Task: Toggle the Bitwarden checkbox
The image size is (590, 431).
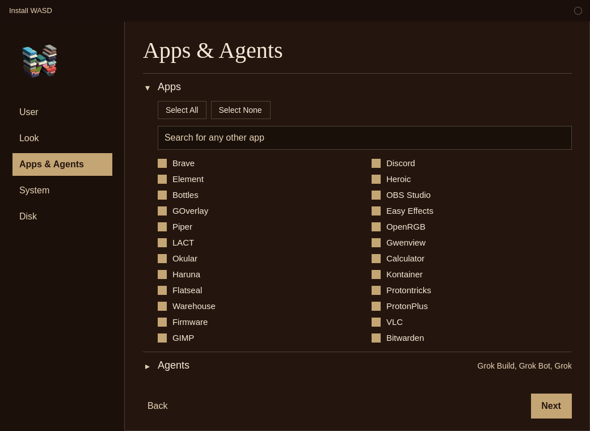Action: pyautogui.click(x=376, y=338)
